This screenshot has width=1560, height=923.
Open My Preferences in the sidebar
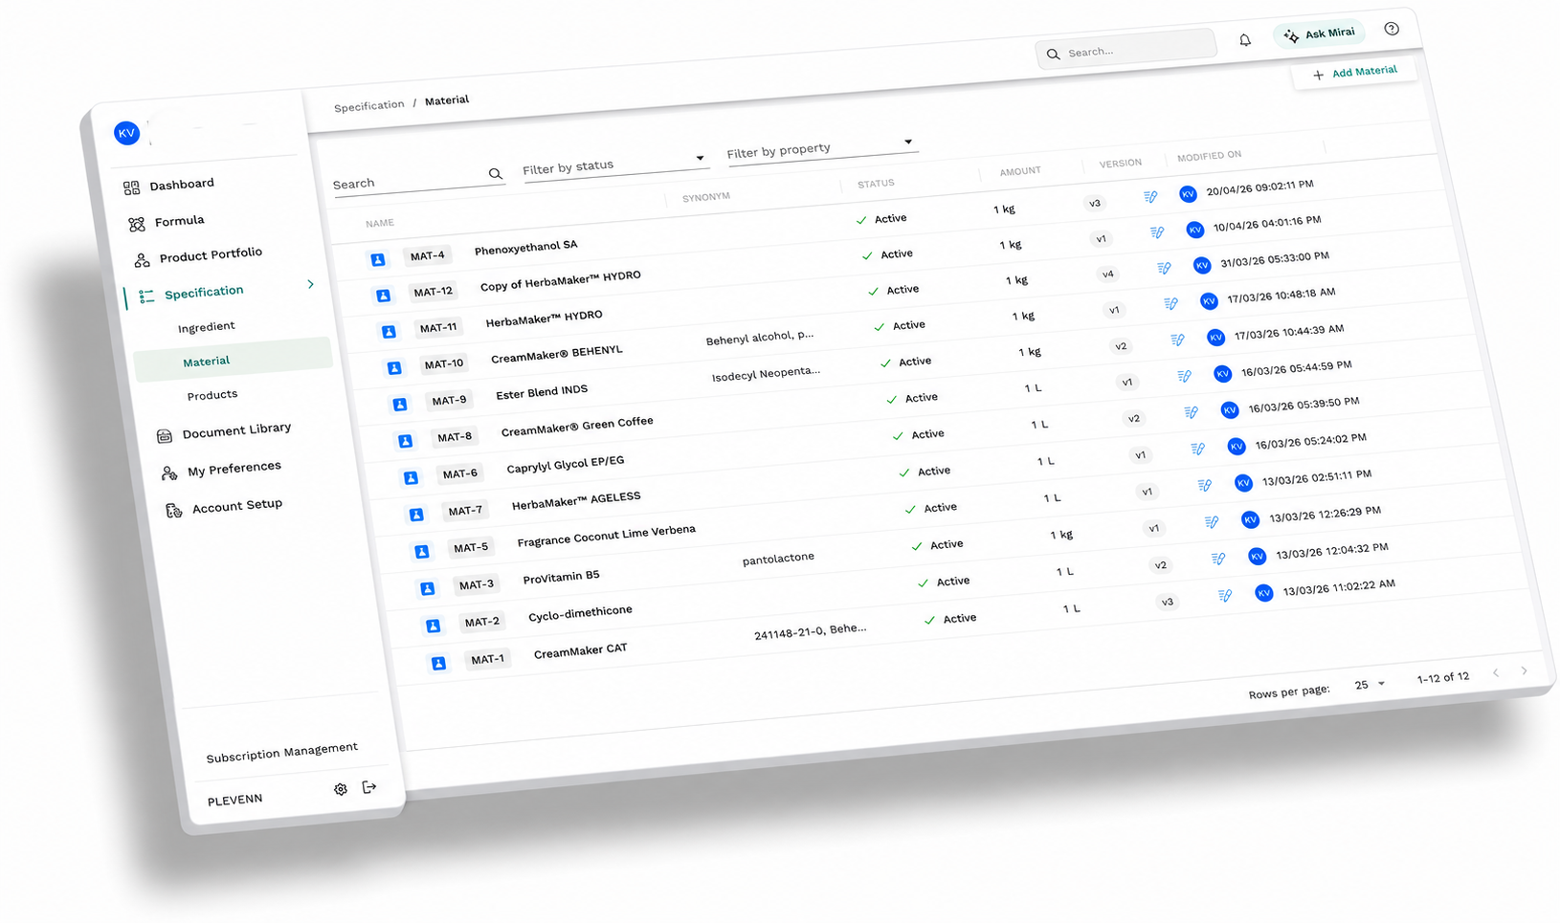pos(222,469)
